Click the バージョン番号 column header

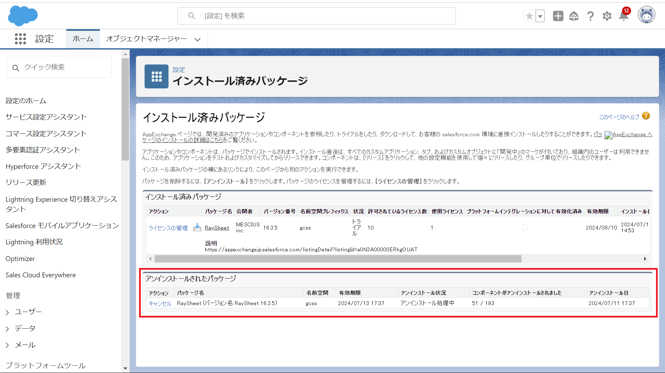pos(279,211)
